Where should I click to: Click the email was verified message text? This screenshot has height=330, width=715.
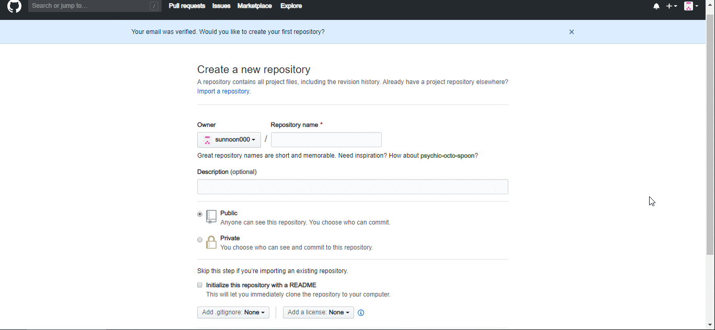228,32
